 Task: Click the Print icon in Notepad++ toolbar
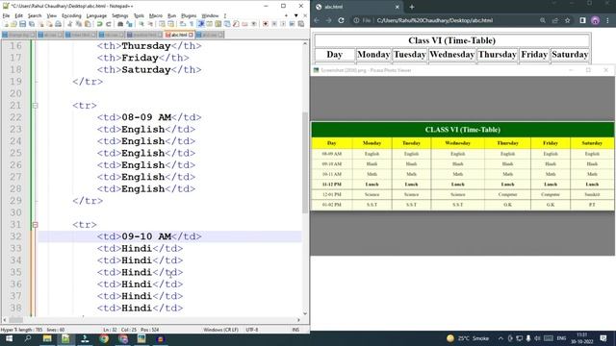pyautogui.click(x=58, y=24)
